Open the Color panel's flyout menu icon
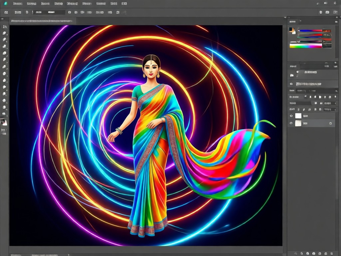Screen dimensions: 341x256 tap(336, 22)
